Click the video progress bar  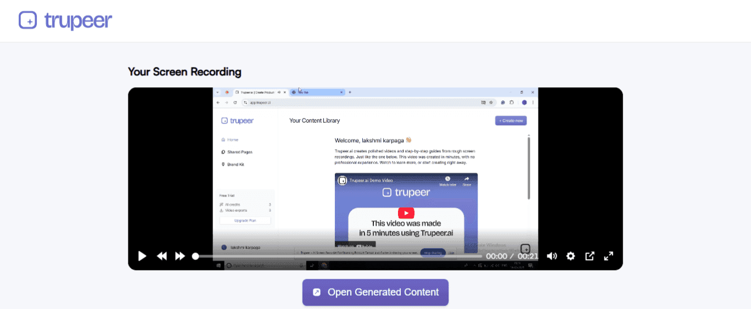(x=338, y=256)
